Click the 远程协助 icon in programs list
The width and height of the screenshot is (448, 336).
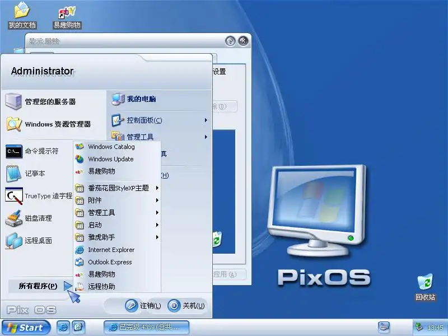pyautogui.click(x=79, y=286)
